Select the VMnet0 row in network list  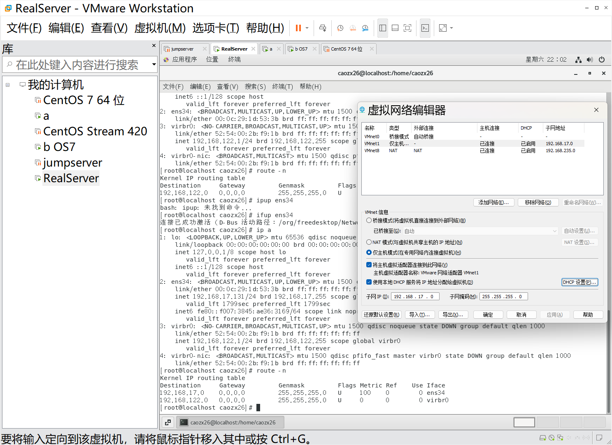[474, 137]
